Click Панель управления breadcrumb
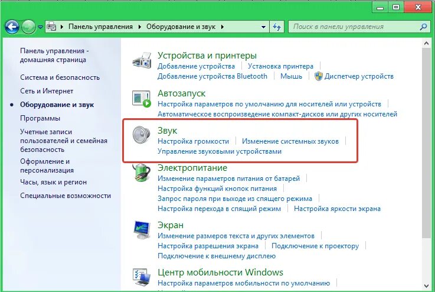The image size is (435, 292). coord(100,27)
